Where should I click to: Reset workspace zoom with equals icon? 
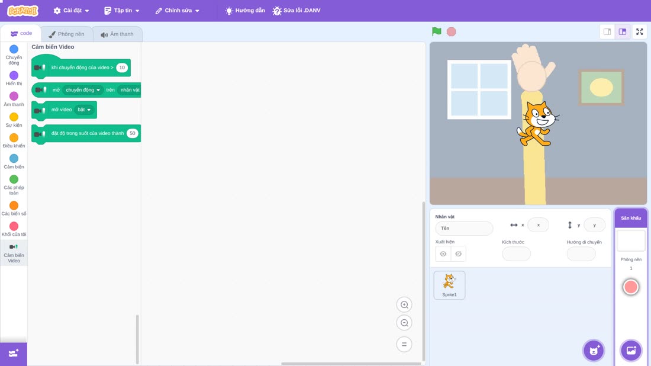pyautogui.click(x=404, y=345)
